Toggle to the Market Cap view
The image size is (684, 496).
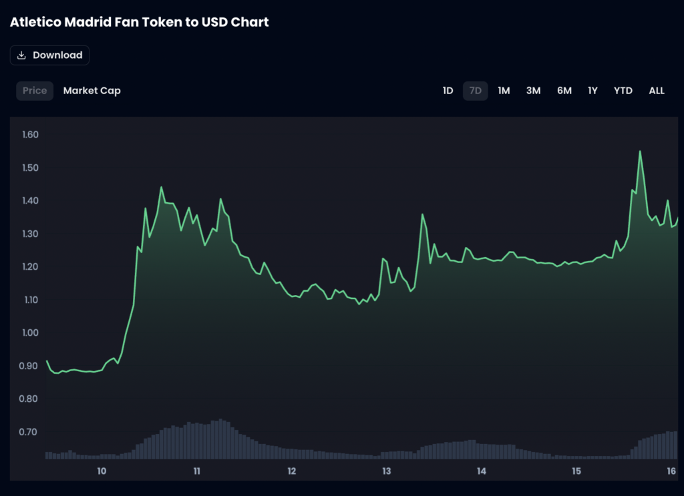[x=92, y=91]
